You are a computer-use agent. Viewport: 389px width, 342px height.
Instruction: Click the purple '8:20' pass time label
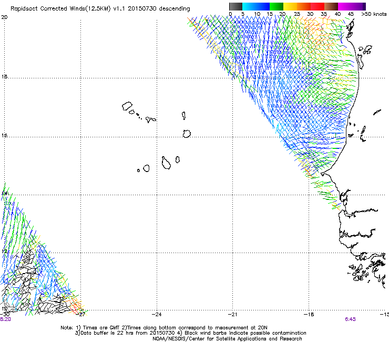coord(5,319)
